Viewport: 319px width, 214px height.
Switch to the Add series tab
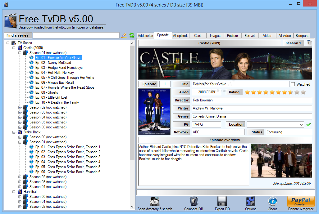coord(145,36)
